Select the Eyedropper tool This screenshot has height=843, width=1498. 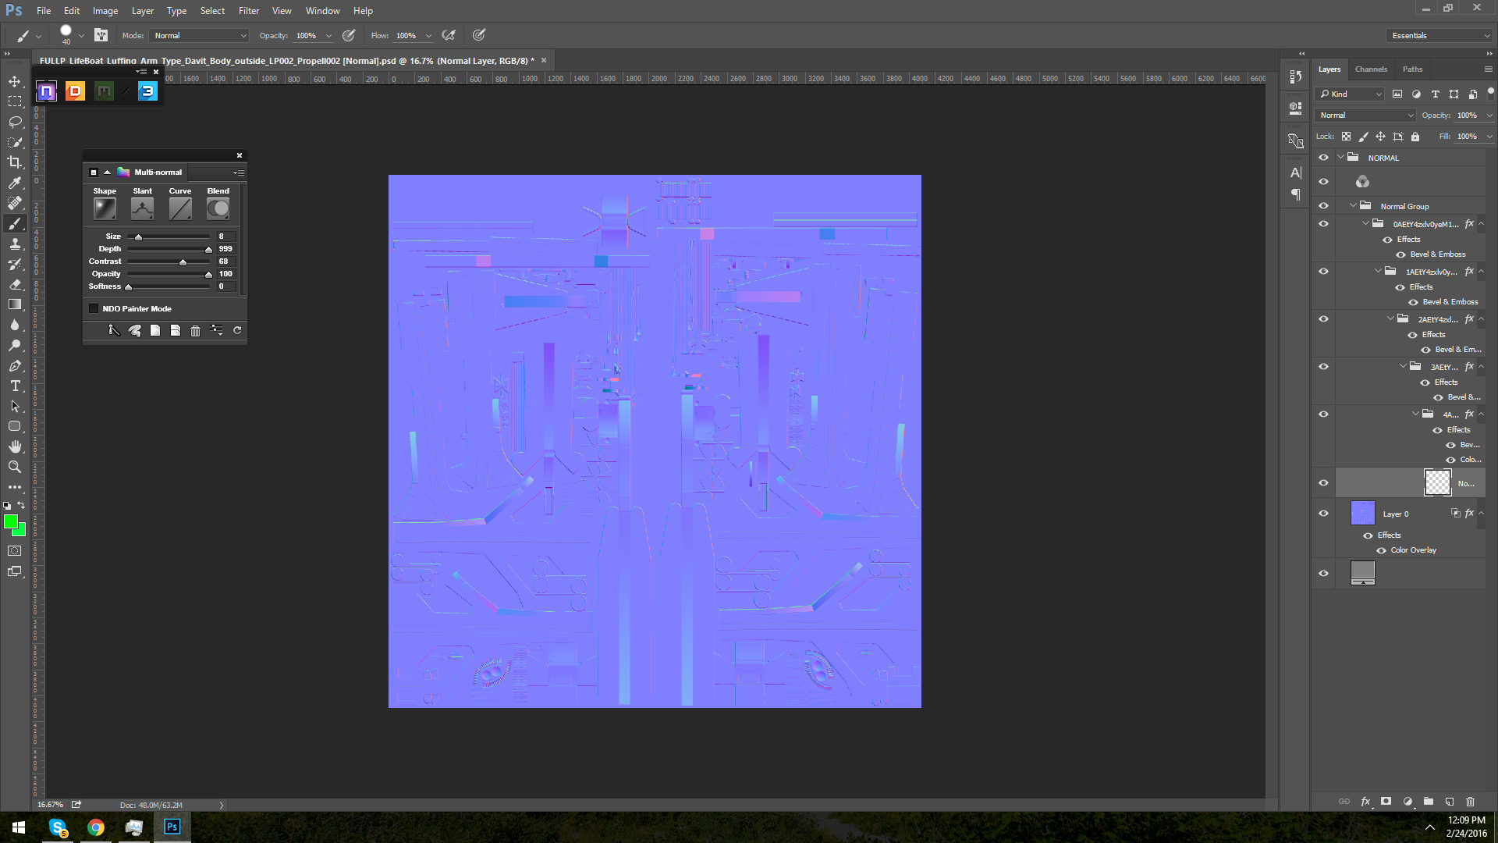coord(15,183)
